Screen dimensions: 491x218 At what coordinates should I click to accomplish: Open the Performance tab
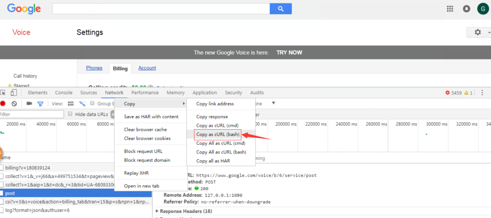click(145, 93)
